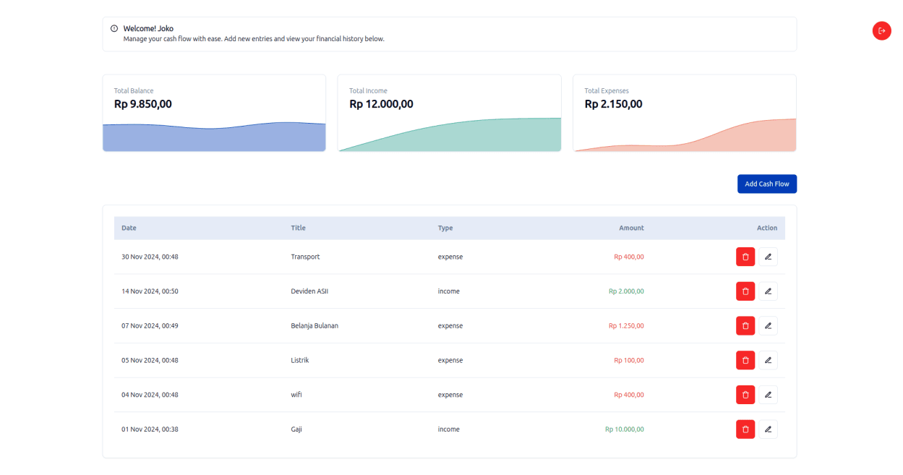
Task: Click the income type in Deviden ASII row
Action: click(449, 291)
